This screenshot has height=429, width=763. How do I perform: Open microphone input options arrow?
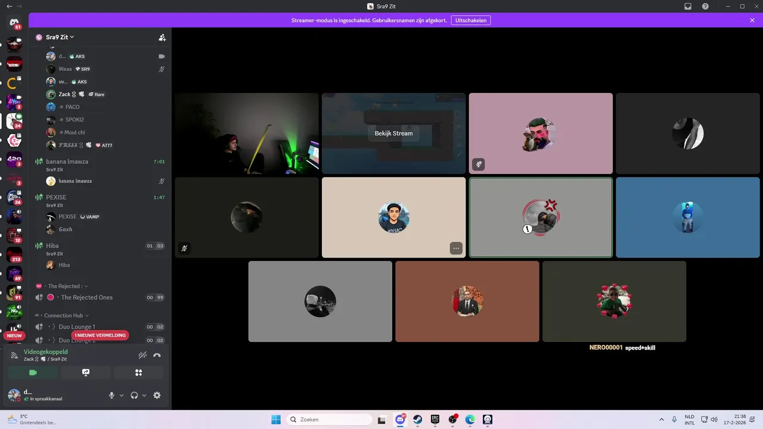point(122,395)
